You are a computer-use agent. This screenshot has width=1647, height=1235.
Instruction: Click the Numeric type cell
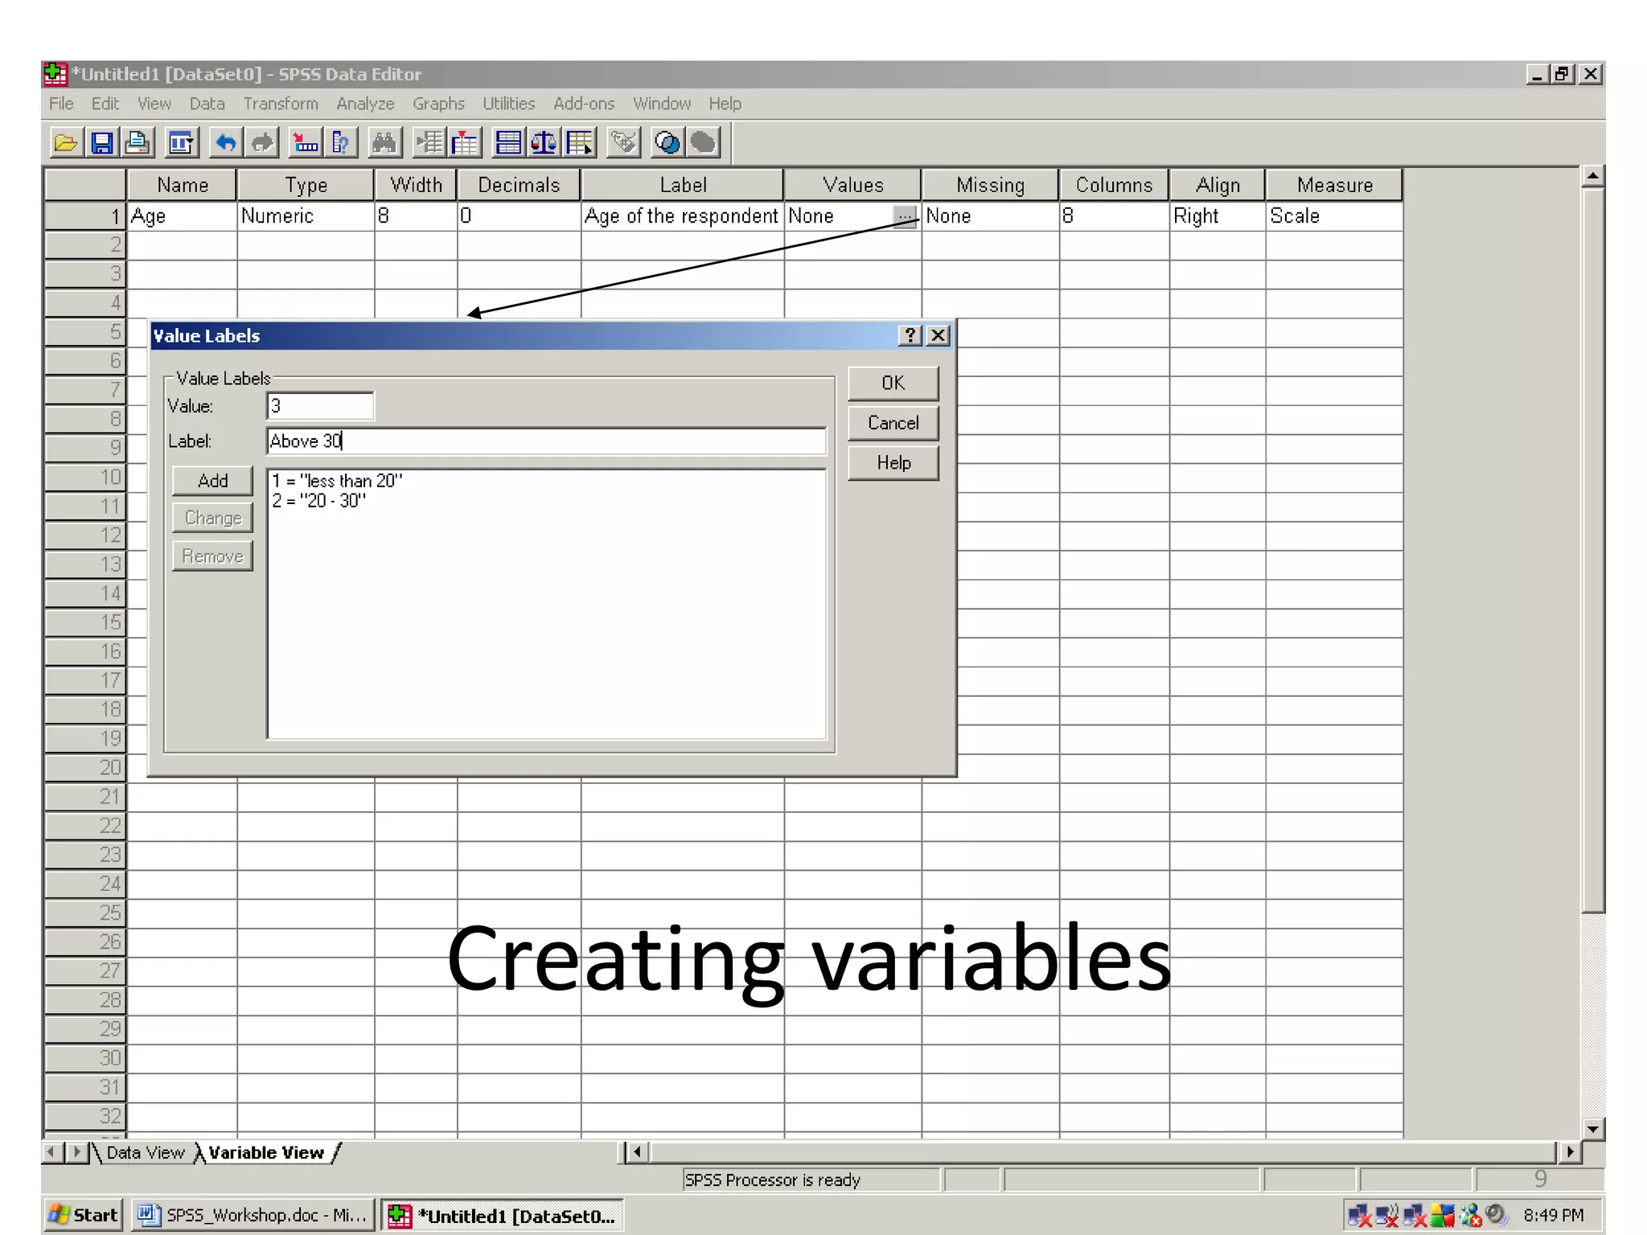tap(306, 216)
